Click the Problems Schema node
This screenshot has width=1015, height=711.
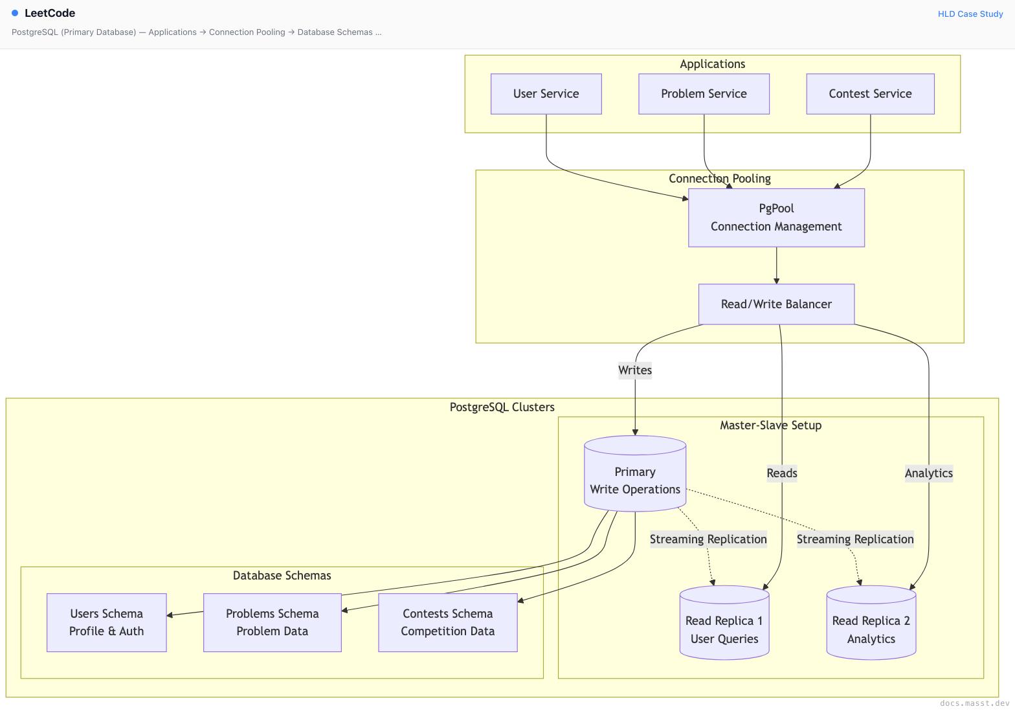coord(273,622)
